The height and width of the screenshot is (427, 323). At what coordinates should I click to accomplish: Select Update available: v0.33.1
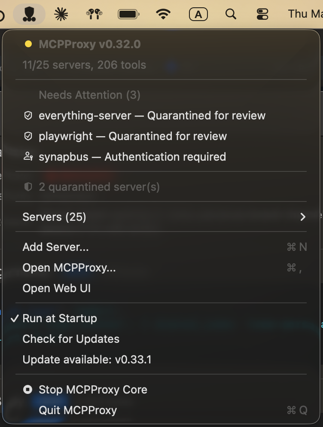(x=161, y=360)
